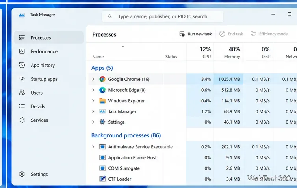Click the End task button label

(x=236, y=34)
